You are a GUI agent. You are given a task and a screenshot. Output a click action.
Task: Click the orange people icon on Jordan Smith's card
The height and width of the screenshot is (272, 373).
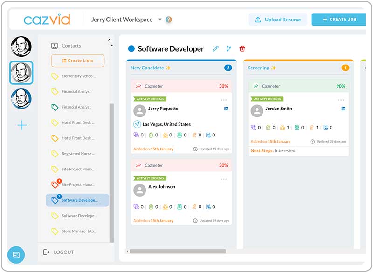(x=283, y=128)
